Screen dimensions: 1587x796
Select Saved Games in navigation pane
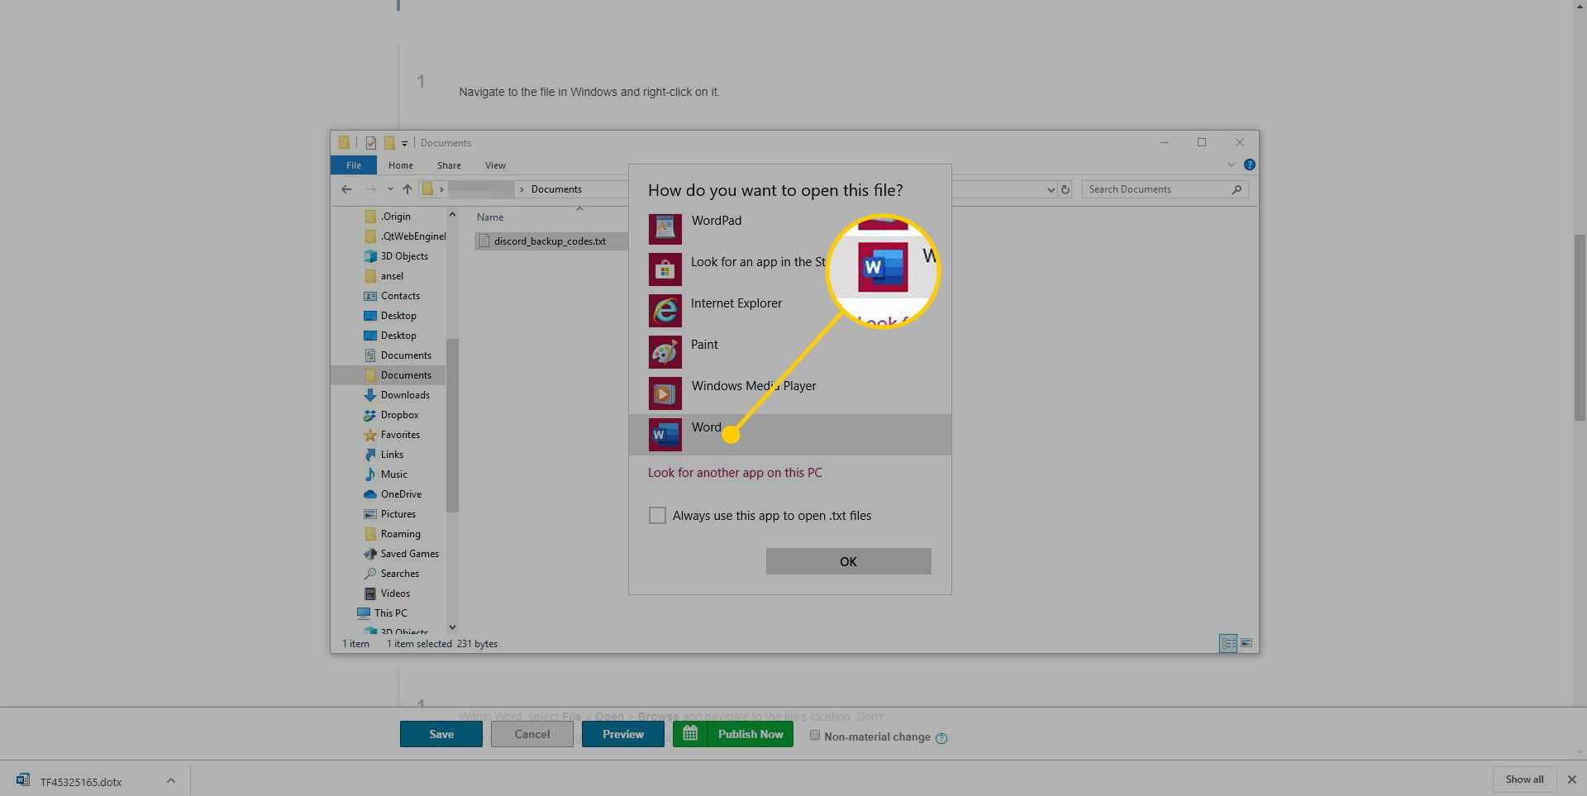[401, 554]
